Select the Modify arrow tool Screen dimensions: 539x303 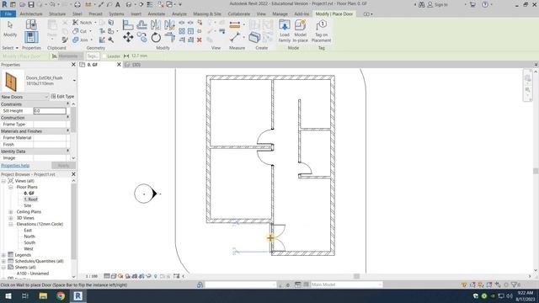click(10, 29)
